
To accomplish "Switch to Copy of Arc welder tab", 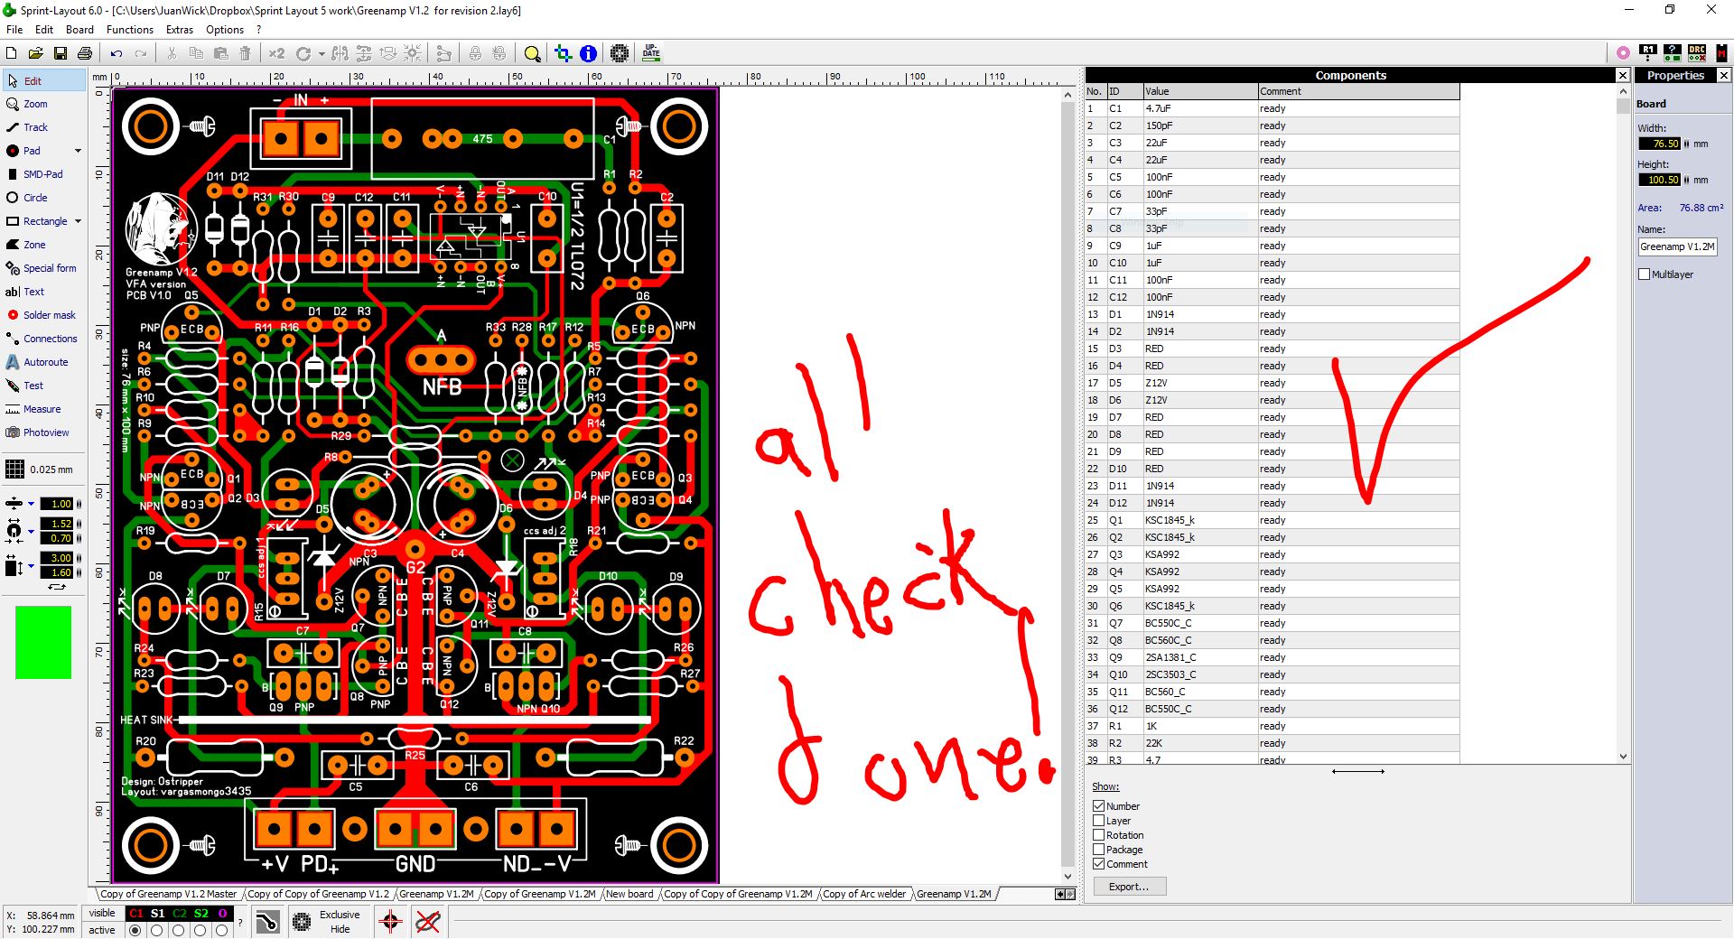I will (x=864, y=894).
